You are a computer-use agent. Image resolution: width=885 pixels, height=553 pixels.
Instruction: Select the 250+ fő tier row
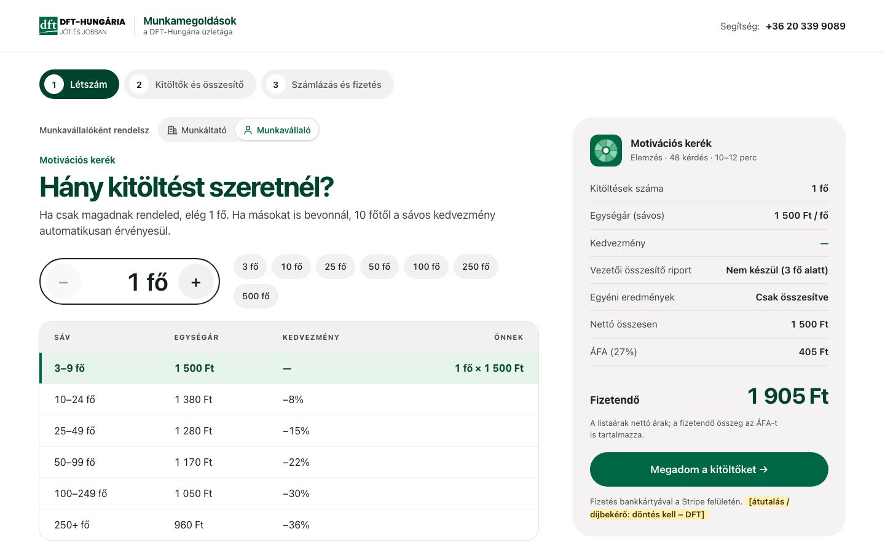[289, 525]
